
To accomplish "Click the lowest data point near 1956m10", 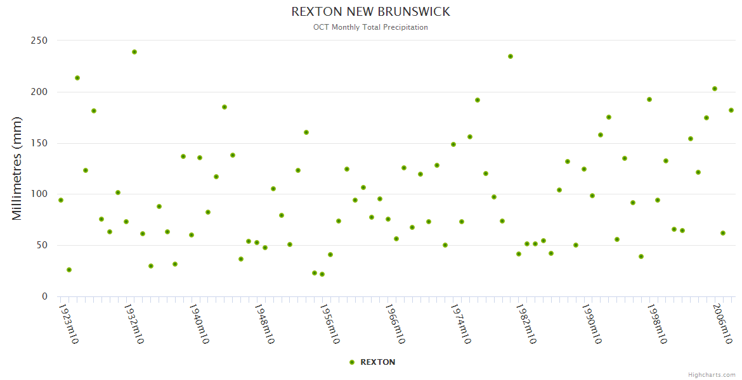I will (322, 274).
